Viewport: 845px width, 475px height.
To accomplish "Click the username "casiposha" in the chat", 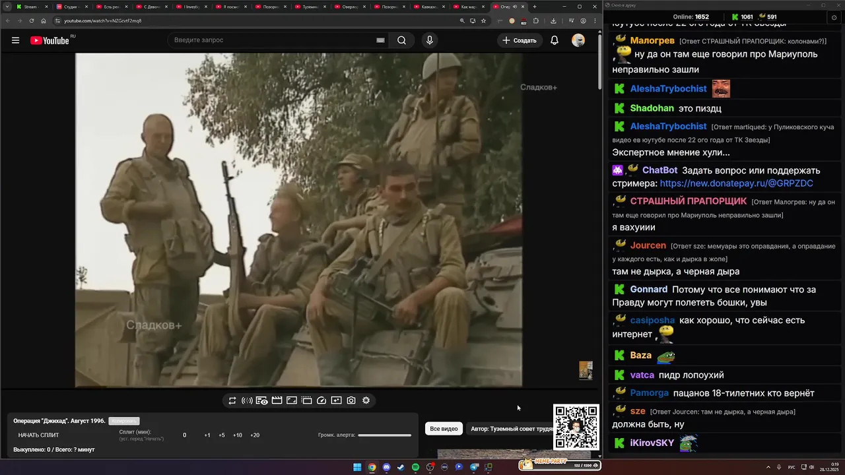I will (652, 321).
